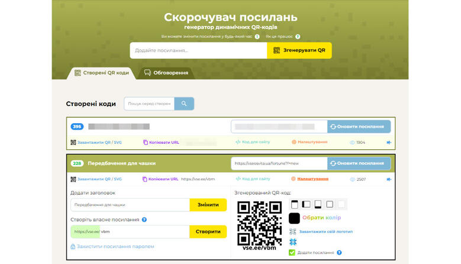Click the refresh icon in row 395 Оновити посилання
Image resolution: width=461 pixels, height=264 pixels.
click(x=333, y=127)
